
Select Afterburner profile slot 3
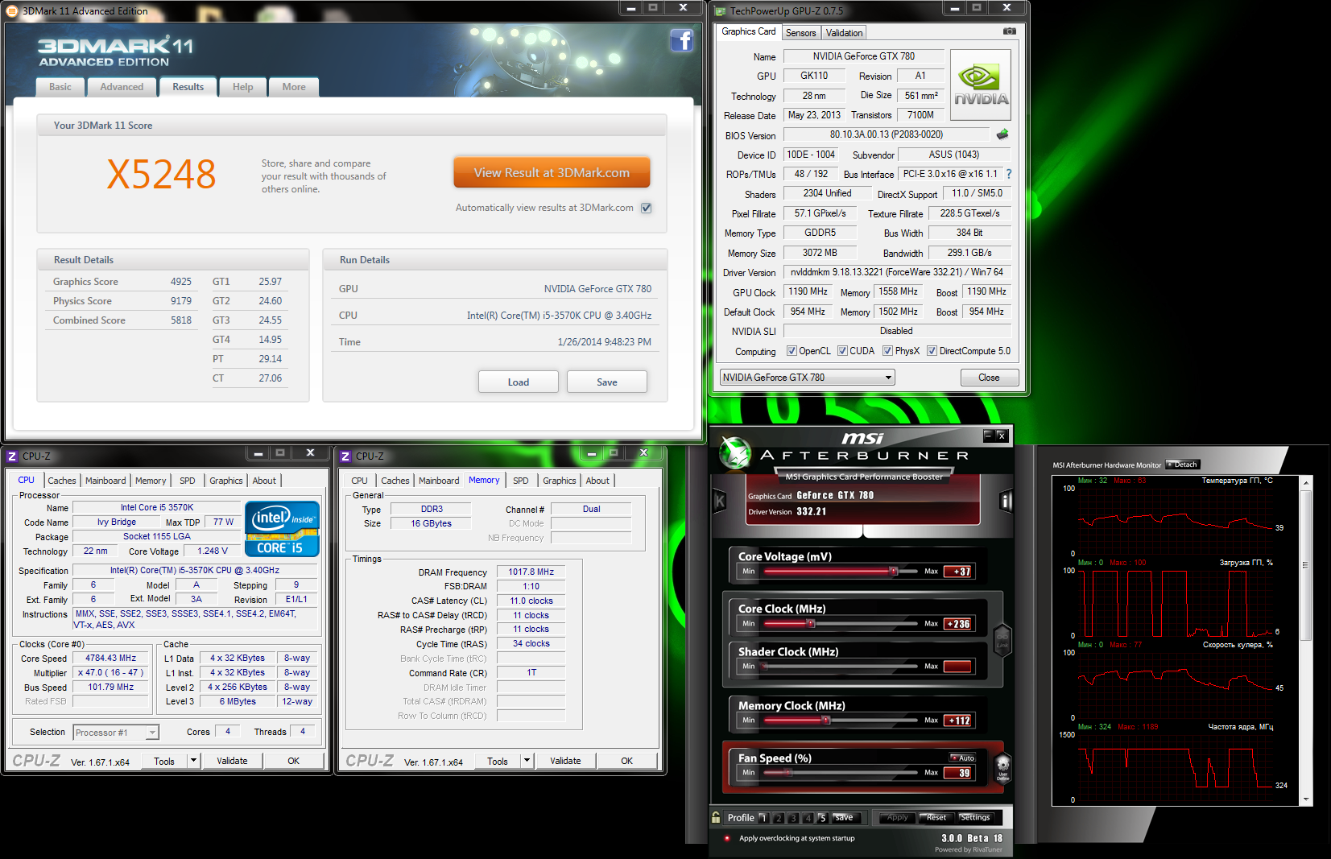(792, 818)
